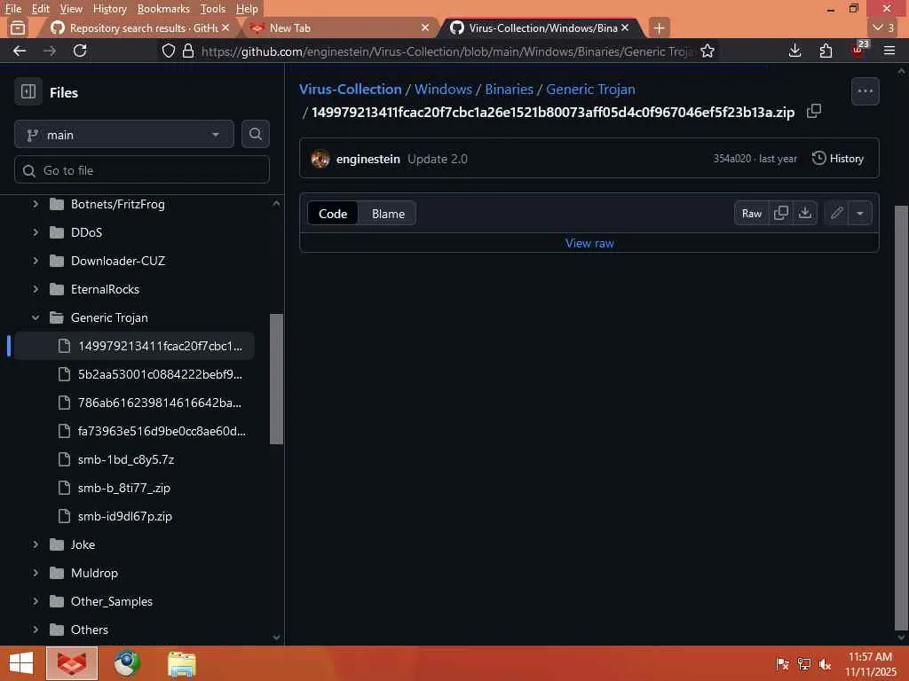Viewport: 909px width, 681px height.
Task: Open the Help menu
Action: (247, 9)
